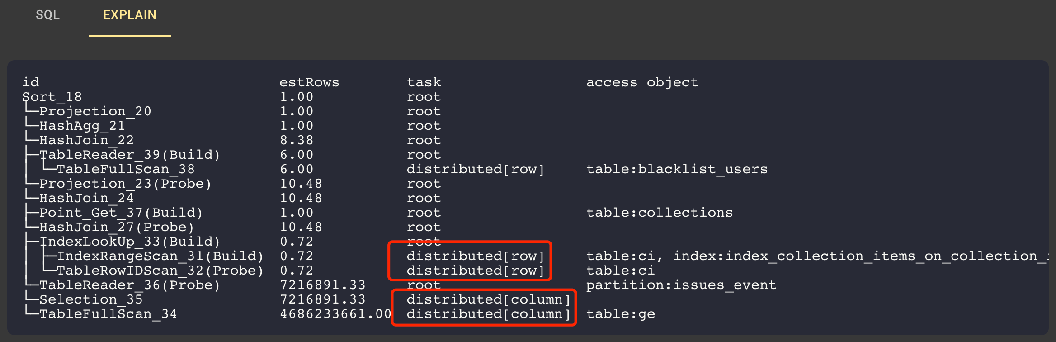The image size is (1056, 342).
Task: Select the Projection_20 node
Action: (x=95, y=111)
